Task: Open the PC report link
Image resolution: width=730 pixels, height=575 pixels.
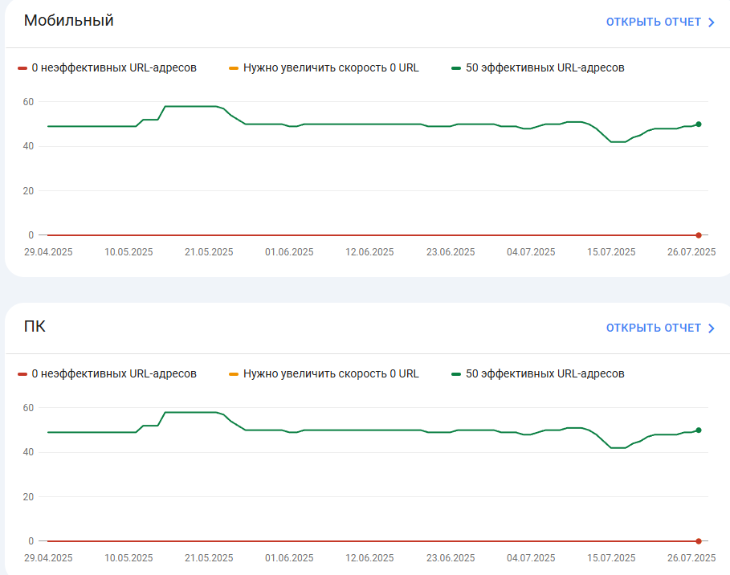Action: click(x=653, y=328)
